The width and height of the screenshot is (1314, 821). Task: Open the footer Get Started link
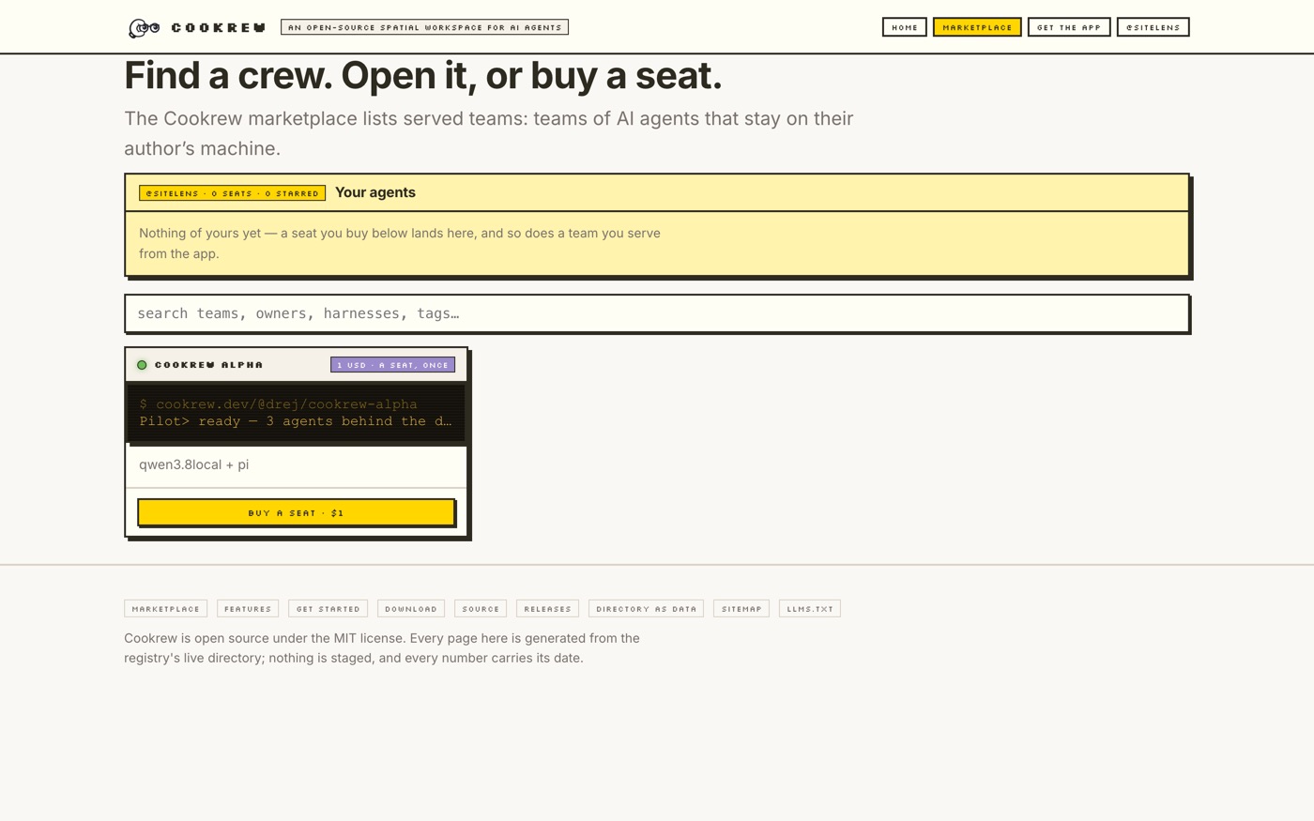328,609
